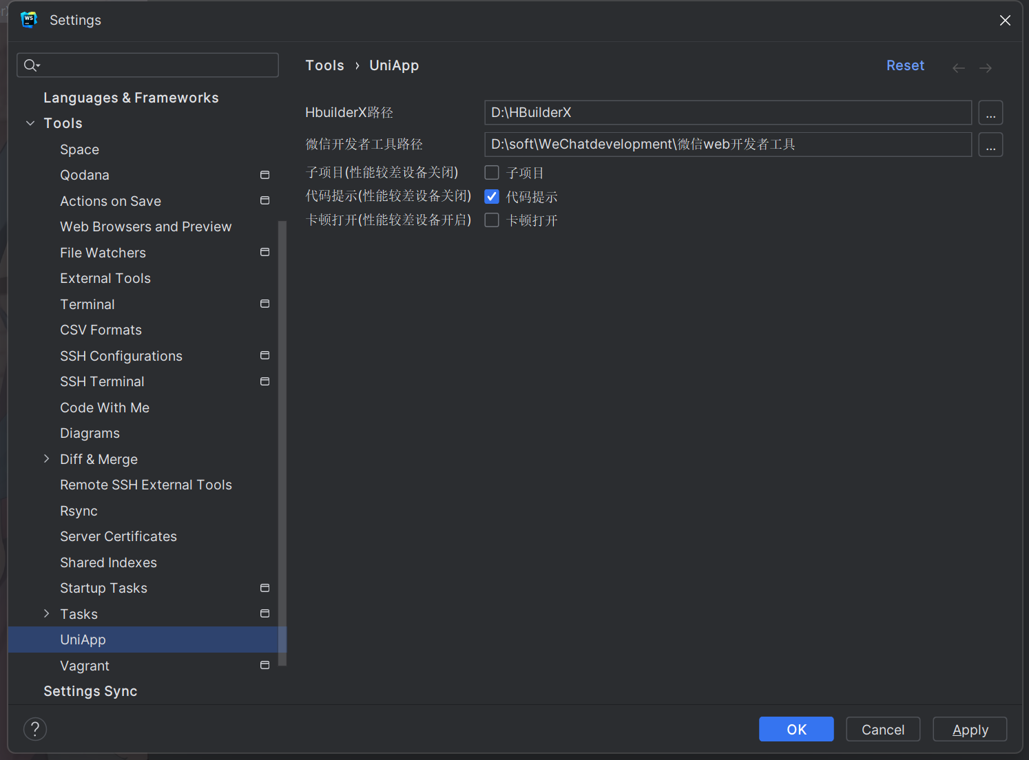Viewport: 1029px width, 760px height.
Task: Uncheck the 代码提示 checkbox
Action: coord(492,196)
